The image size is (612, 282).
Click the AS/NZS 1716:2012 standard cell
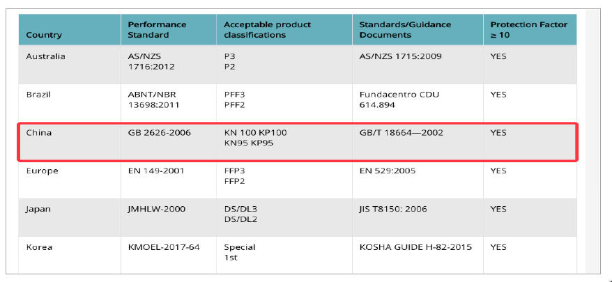coord(151,61)
